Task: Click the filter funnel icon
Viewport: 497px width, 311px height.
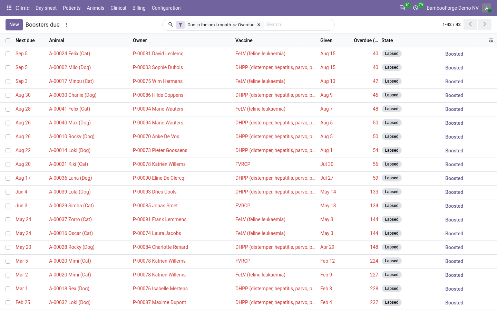Action: [x=181, y=25]
